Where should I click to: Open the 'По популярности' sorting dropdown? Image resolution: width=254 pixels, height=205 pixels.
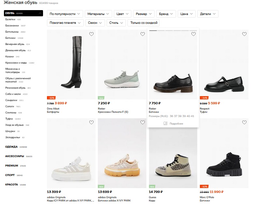click(x=65, y=14)
